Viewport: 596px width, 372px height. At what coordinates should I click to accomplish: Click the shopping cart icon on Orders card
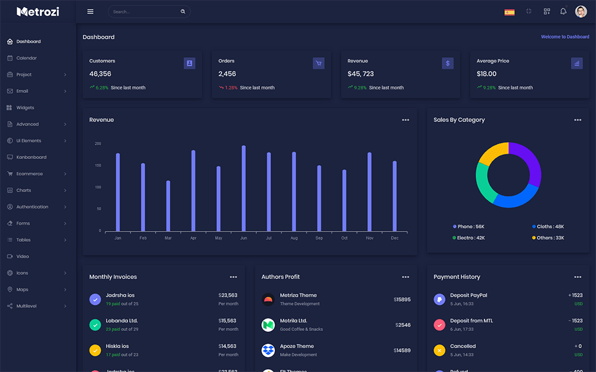point(318,63)
